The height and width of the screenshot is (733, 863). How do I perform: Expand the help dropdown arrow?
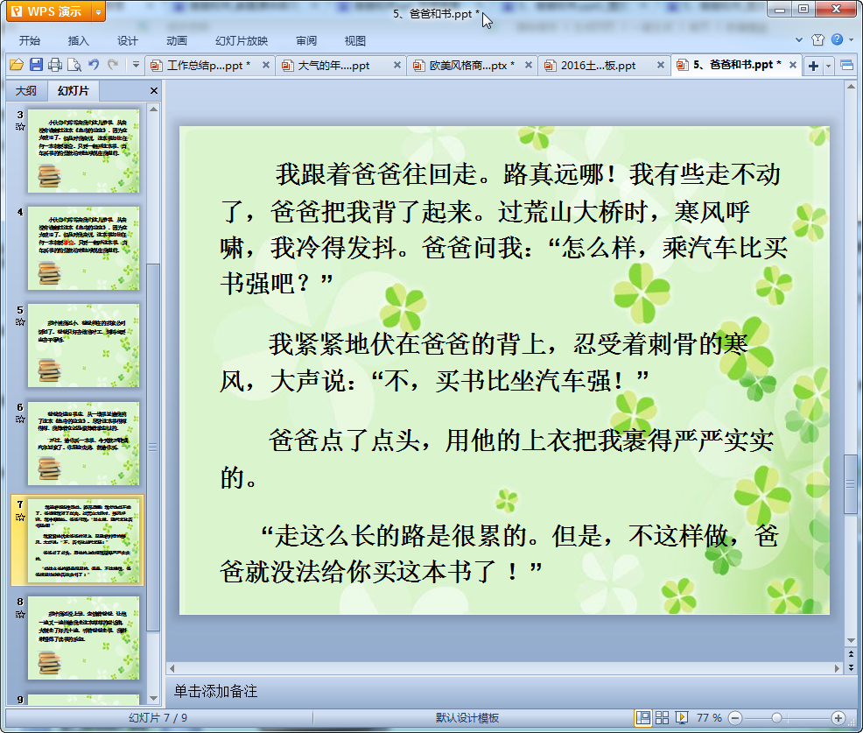[x=852, y=39]
